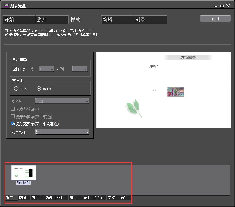
Task: Click the chapter thumbnail in menu preview
Action: (x=175, y=92)
